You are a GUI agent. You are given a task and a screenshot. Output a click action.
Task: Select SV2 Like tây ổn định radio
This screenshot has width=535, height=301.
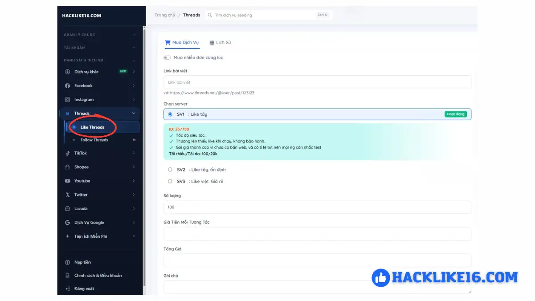pos(170,170)
